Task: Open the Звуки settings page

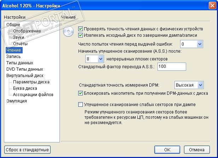Action: (18, 37)
